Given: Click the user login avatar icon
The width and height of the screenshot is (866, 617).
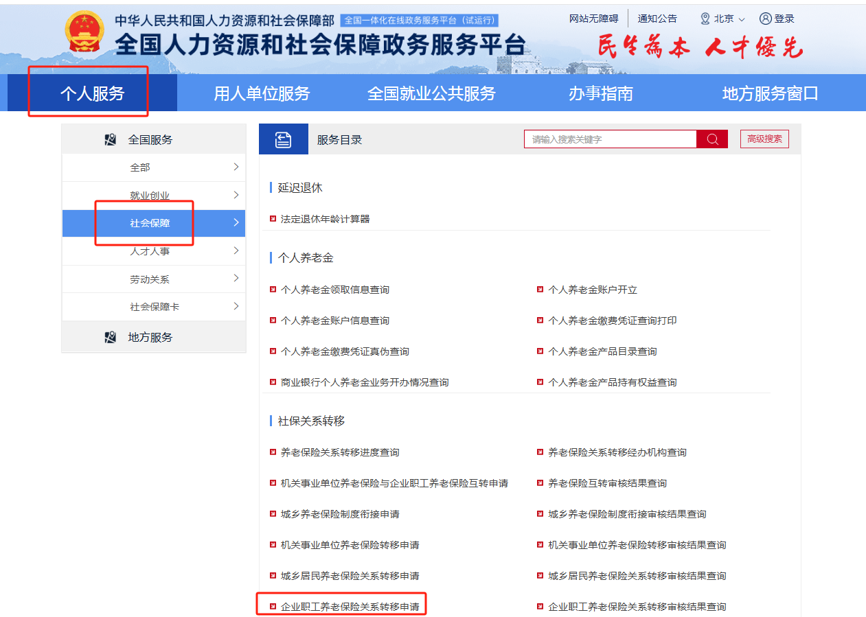Looking at the screenshot, I should [766, 19].
